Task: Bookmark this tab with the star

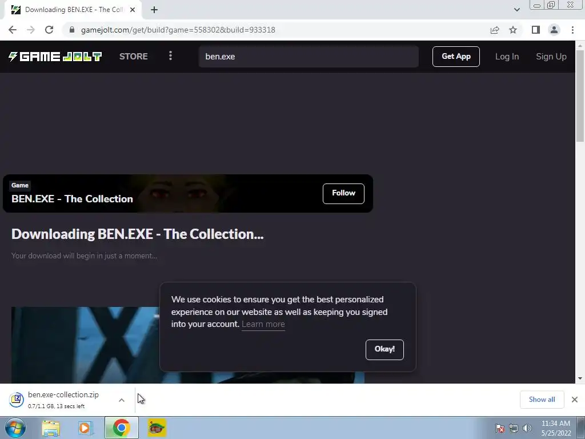Action: (x=513, y=30)
